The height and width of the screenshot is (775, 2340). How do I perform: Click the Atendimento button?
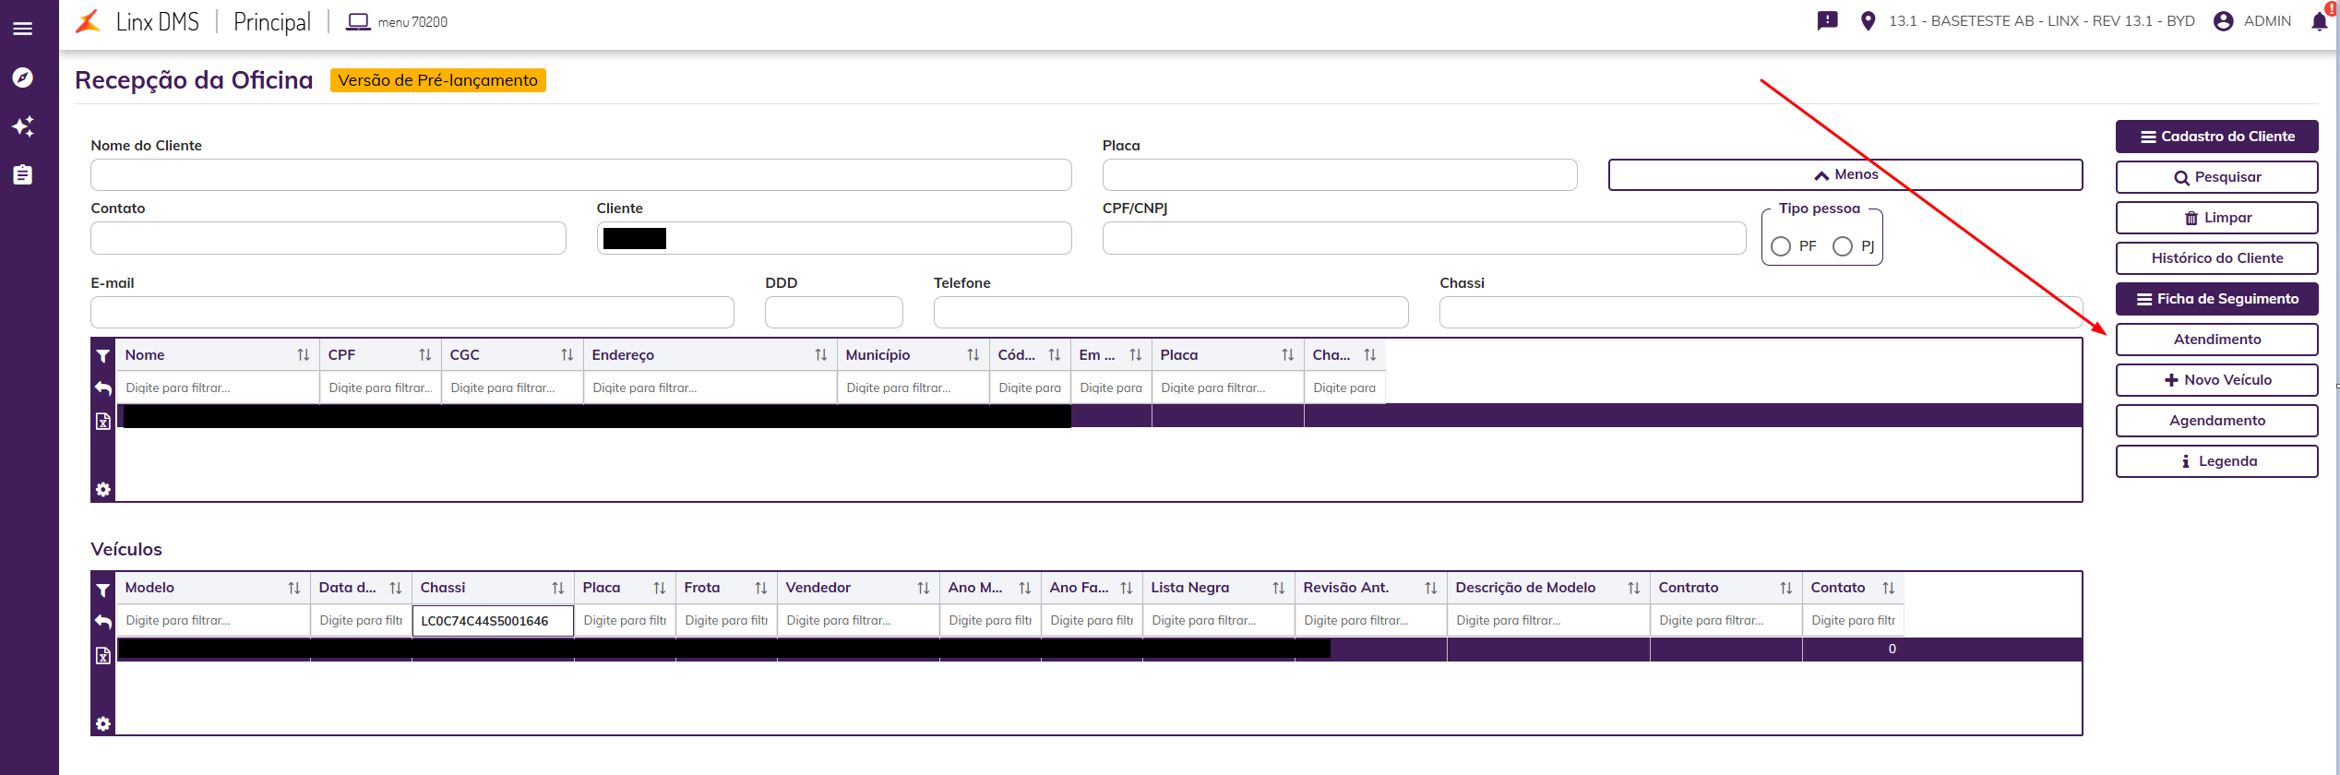point(2216,340)
